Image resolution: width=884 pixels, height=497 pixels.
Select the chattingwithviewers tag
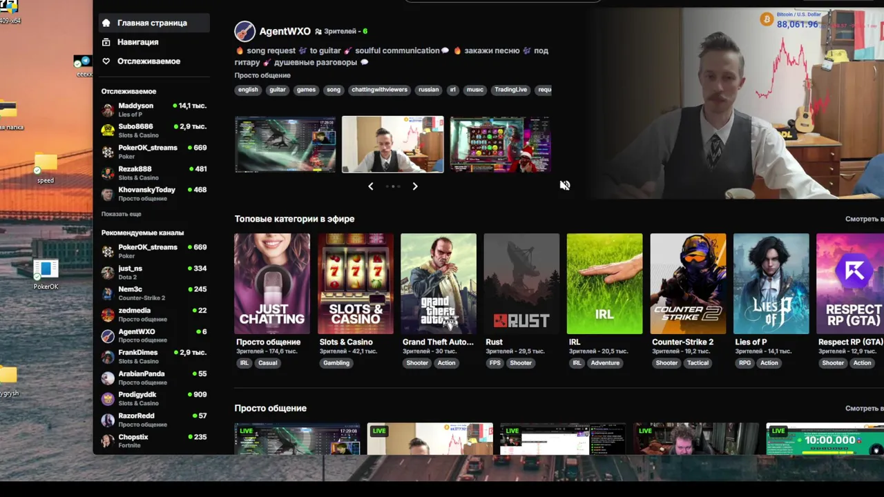(x=379, y=90)
